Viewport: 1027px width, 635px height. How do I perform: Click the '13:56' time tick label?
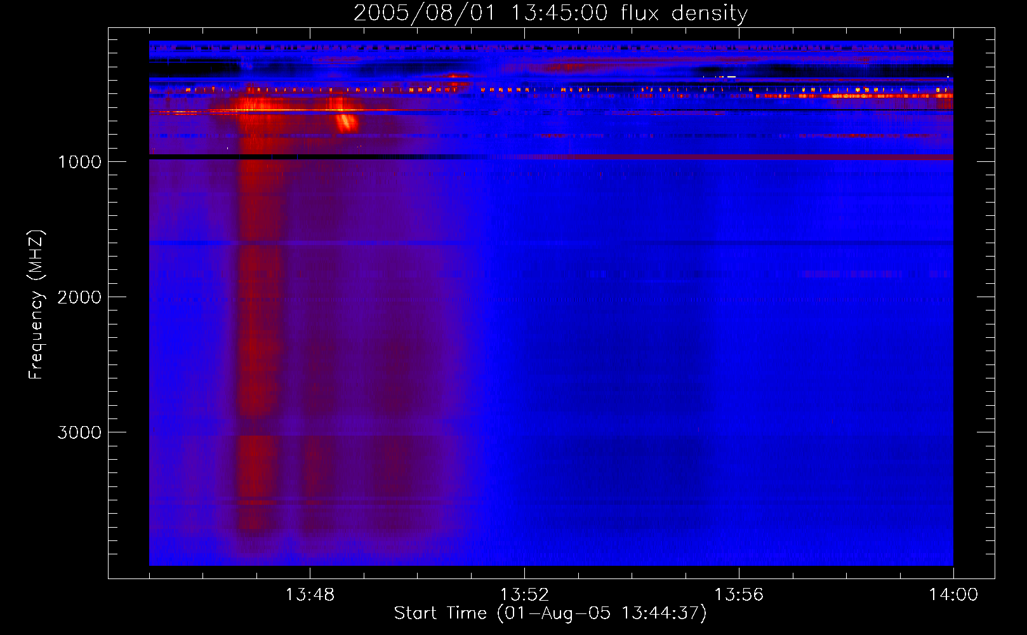[739, 595]
